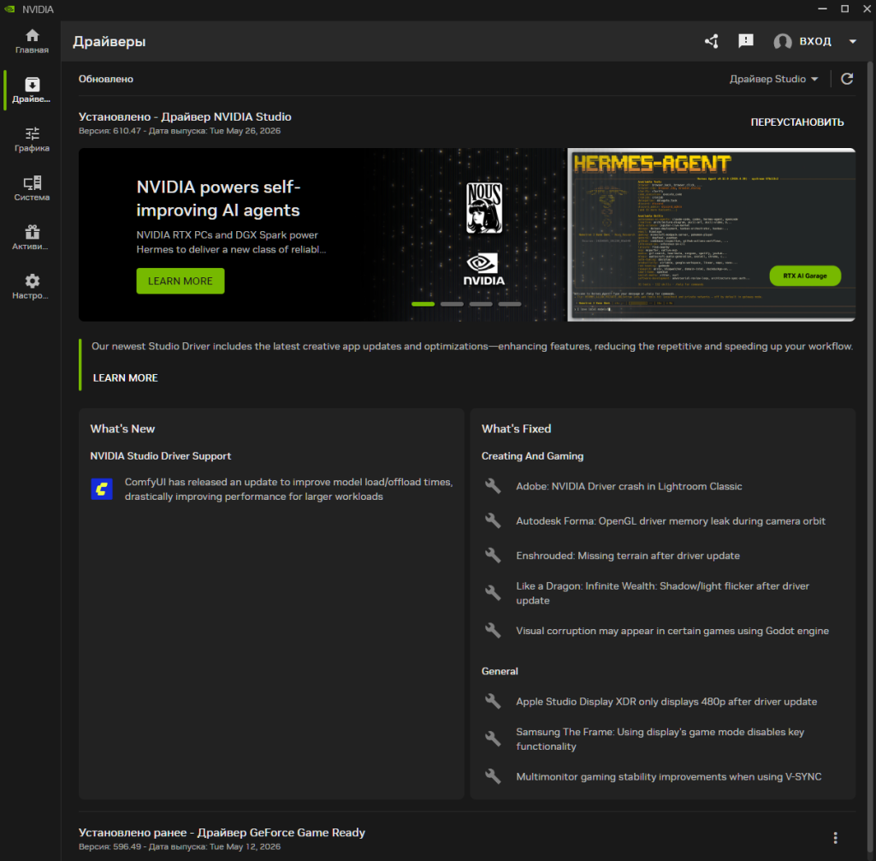Open the Настройки gear section
This screenshot has width=876, height=861.
(x=32, y=288)
